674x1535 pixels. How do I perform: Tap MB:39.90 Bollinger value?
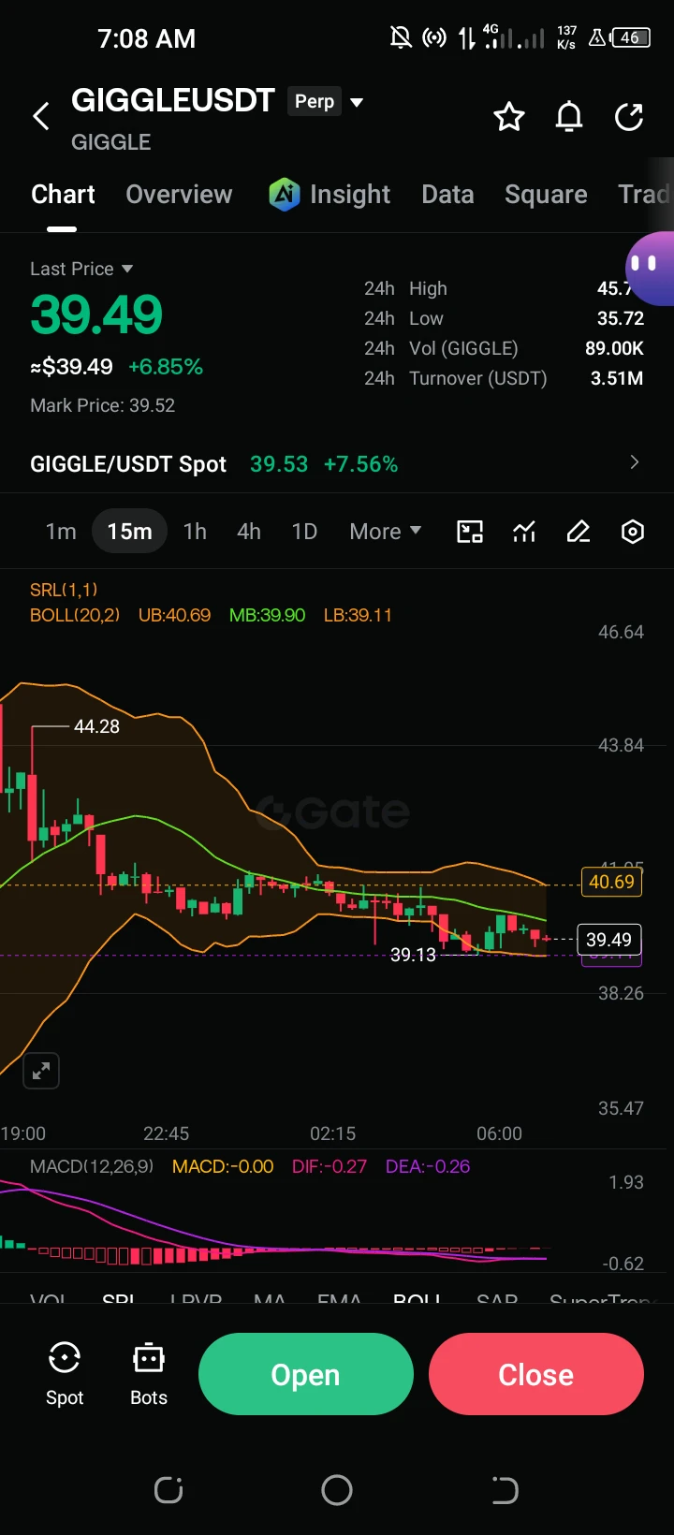coord(267,615)
